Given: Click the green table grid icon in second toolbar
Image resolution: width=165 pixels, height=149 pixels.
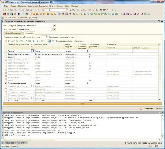Looking at the screenshot, I should pos(23,14).
